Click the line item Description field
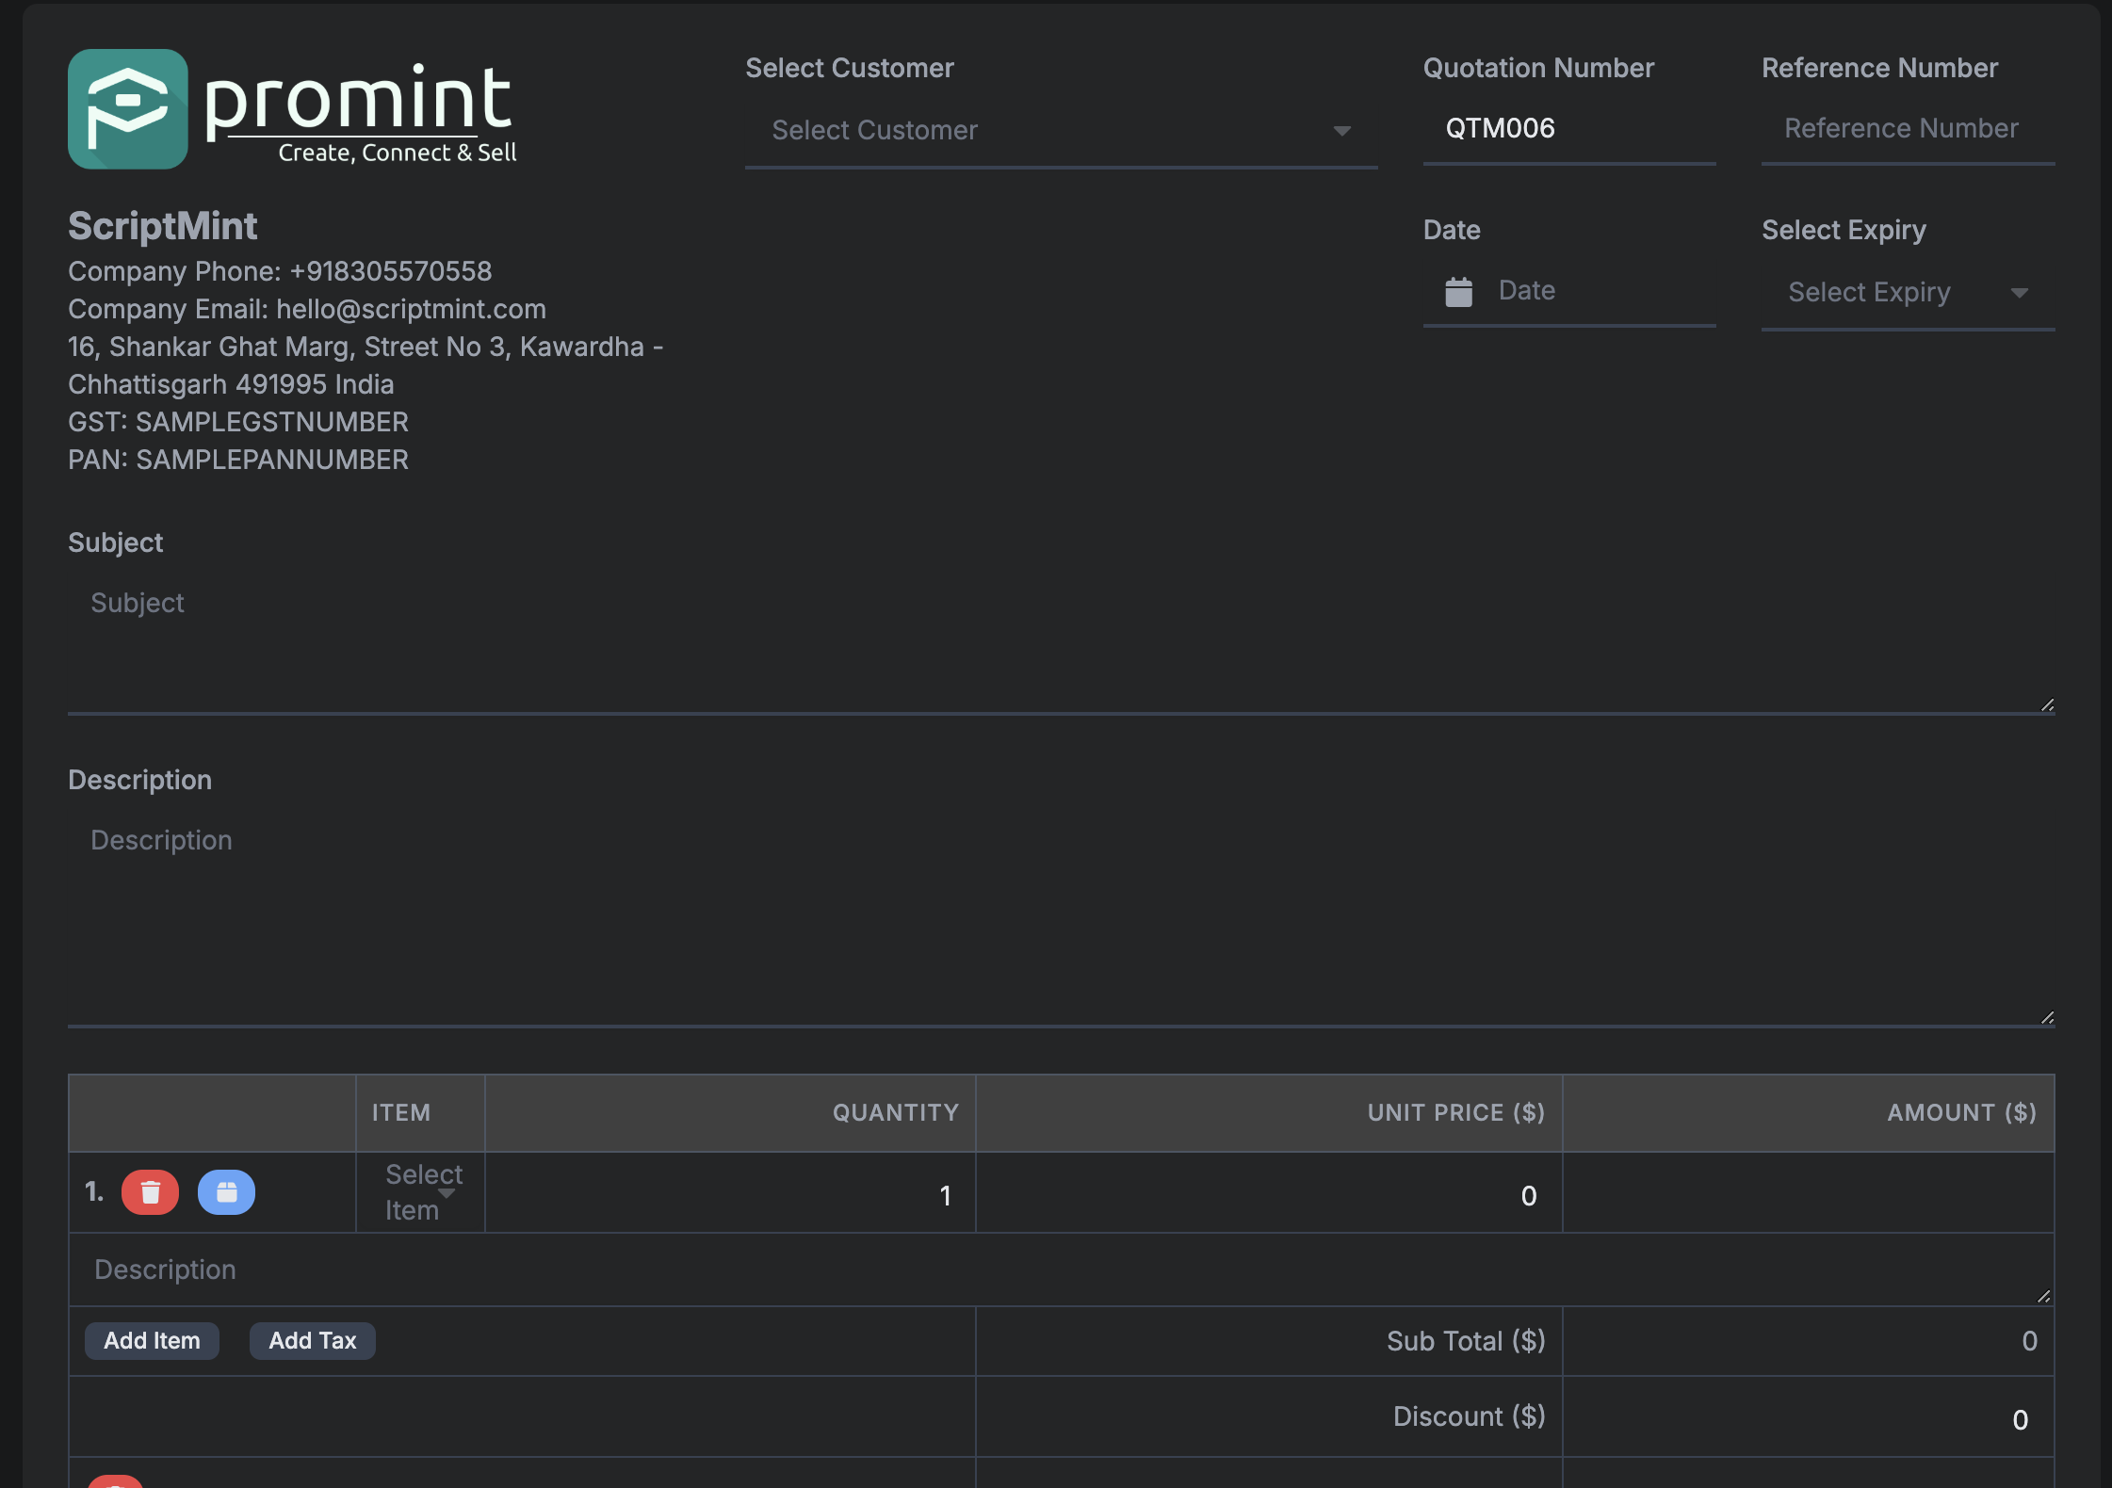This screenshot has width=2112, height=1488. (1061, 1270)
